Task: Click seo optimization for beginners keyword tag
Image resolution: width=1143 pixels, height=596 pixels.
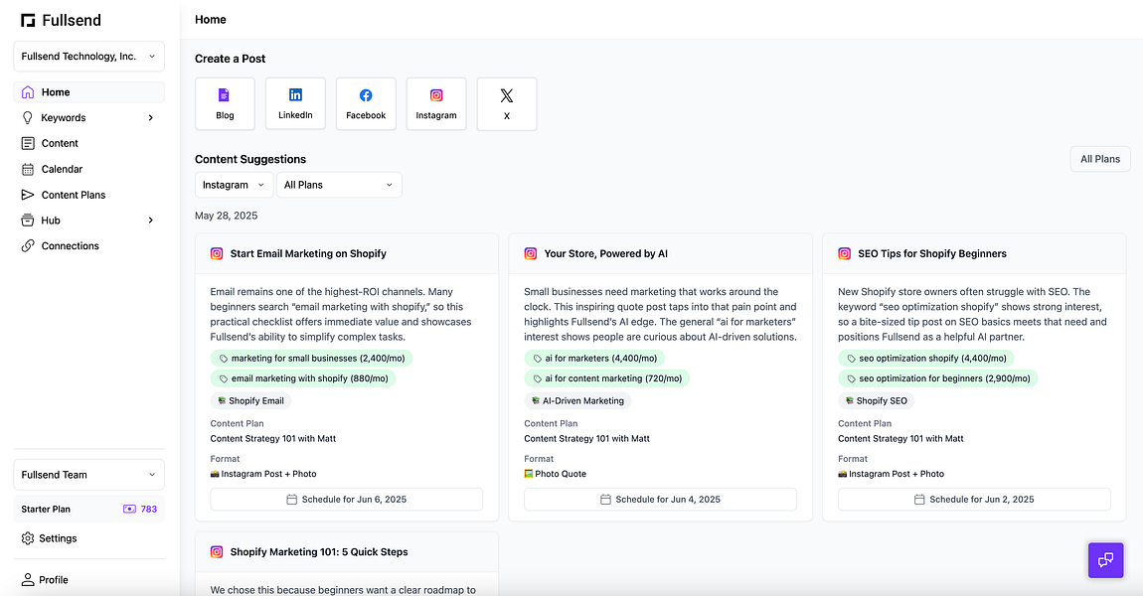Action: click(938, 378)
